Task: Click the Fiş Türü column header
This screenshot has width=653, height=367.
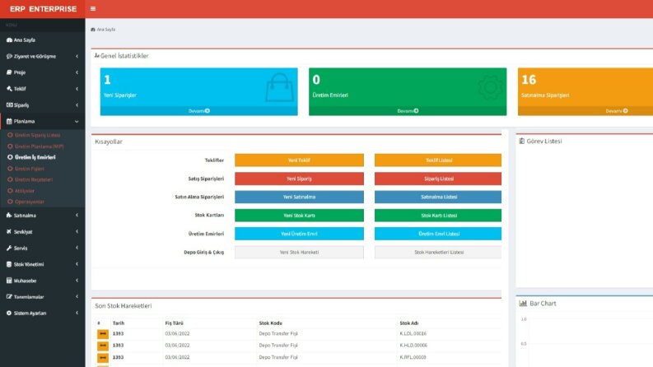Action: pos(174,323)
